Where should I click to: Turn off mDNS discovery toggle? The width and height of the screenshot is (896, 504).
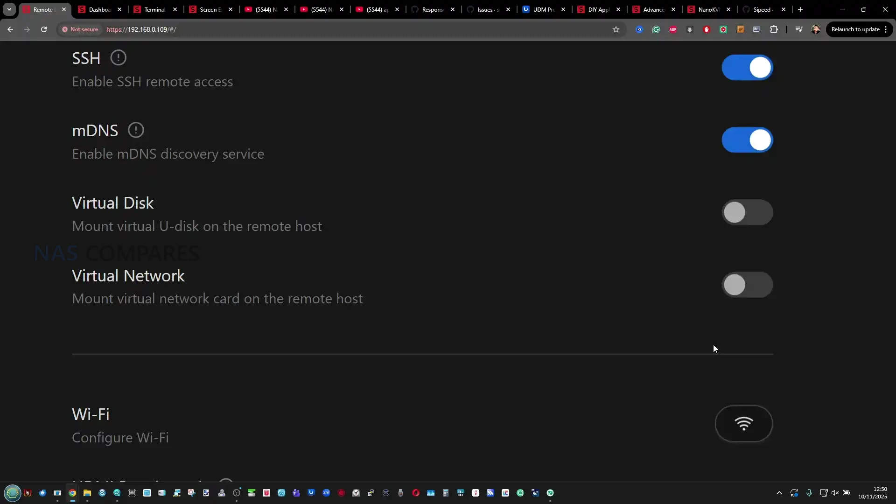747,140
